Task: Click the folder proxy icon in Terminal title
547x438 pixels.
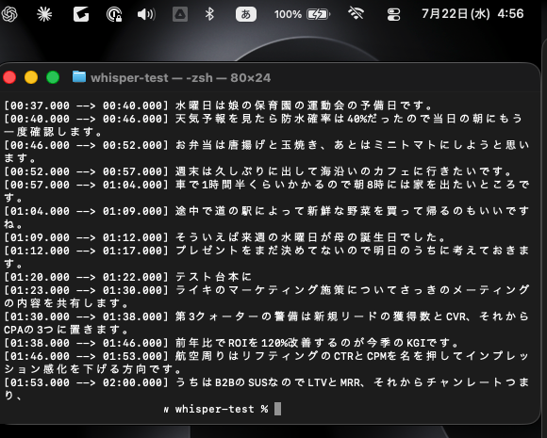Action: [79, 76]
